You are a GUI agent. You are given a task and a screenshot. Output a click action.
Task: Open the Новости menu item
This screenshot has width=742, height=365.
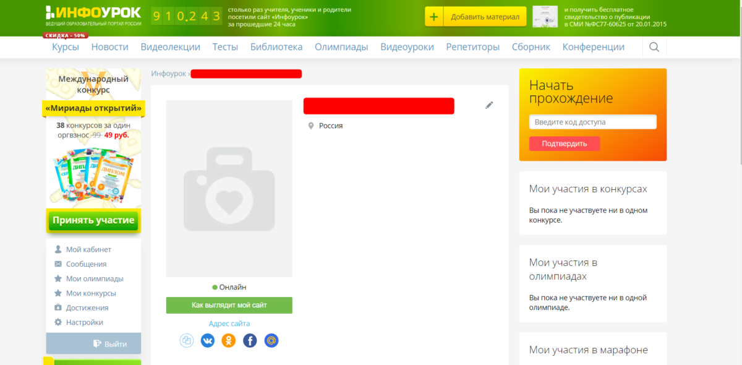110,47
